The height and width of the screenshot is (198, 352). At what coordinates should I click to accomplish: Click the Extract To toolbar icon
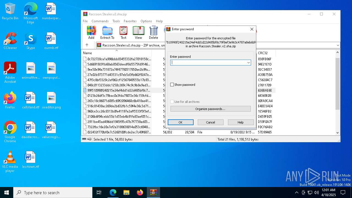(107, 33)
